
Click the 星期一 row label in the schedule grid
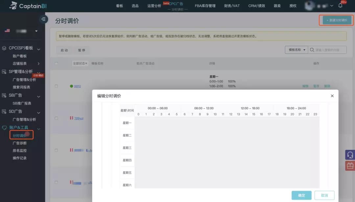coord(127,123)
